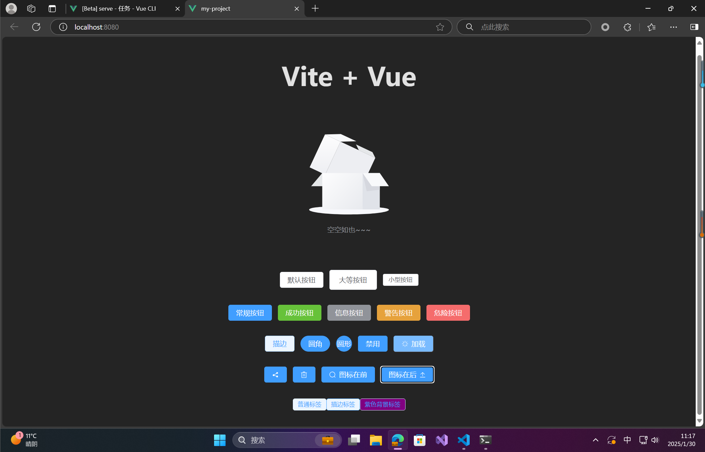The image size is (705, 452).
Task: Click the 描边 outlined button
Action: point(280,344)
